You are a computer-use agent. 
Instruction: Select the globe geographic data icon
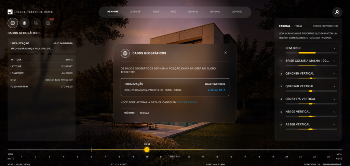click(13, 23)
